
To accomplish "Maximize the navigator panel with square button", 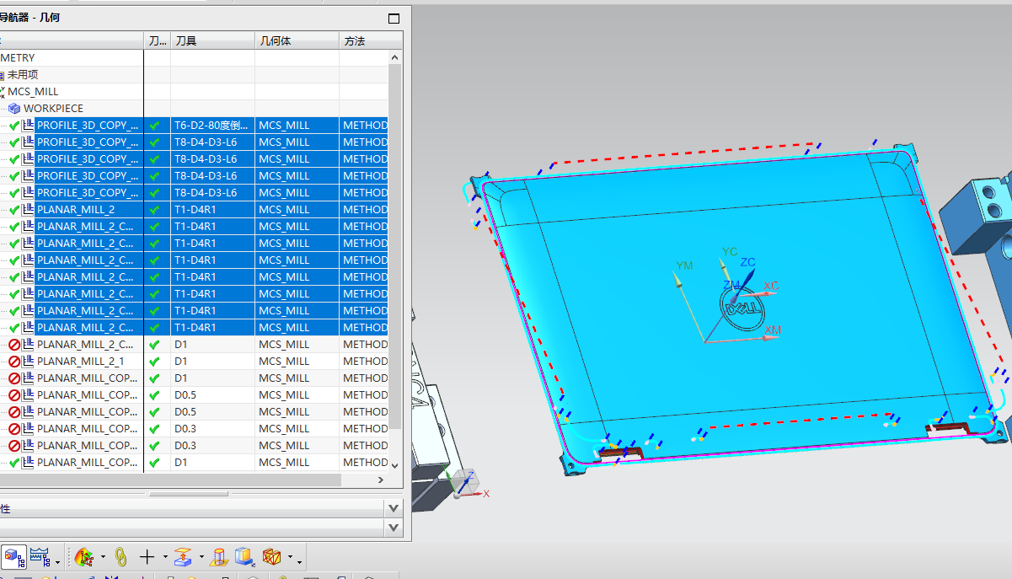I will pos(394,18).
